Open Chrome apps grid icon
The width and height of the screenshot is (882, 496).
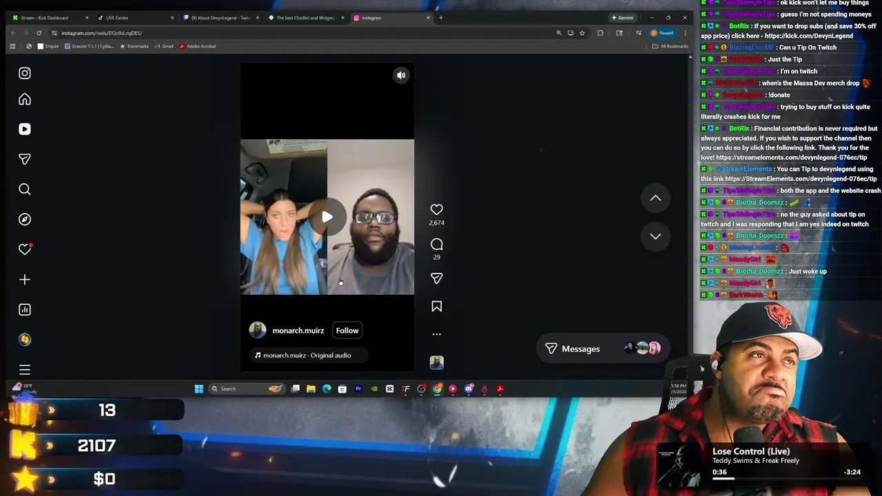point(12,46)
